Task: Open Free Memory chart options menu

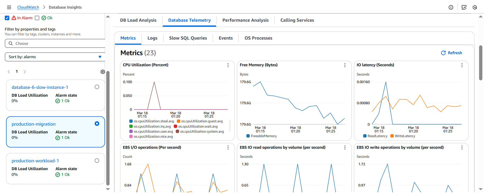Action: (345, 65)
